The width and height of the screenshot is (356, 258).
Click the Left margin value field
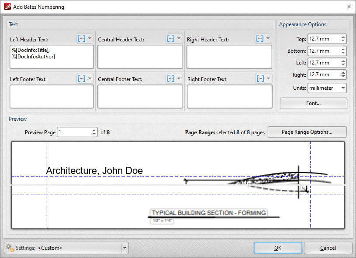[x=324, y=63]
